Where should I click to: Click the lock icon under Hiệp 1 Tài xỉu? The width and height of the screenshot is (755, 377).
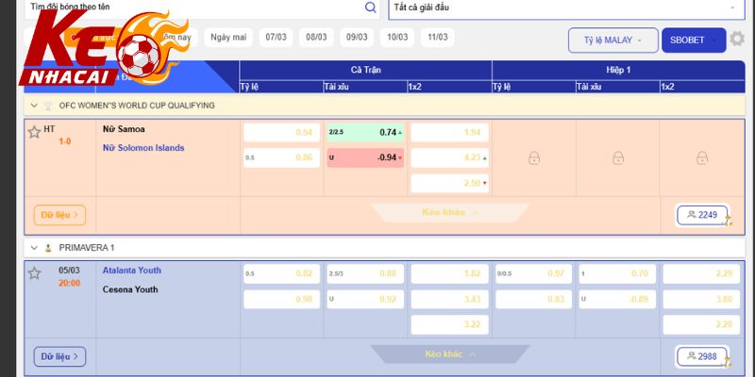618,158
